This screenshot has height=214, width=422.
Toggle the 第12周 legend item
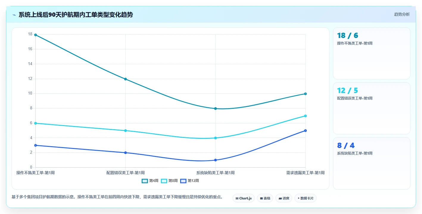click(x=189, y=181)
